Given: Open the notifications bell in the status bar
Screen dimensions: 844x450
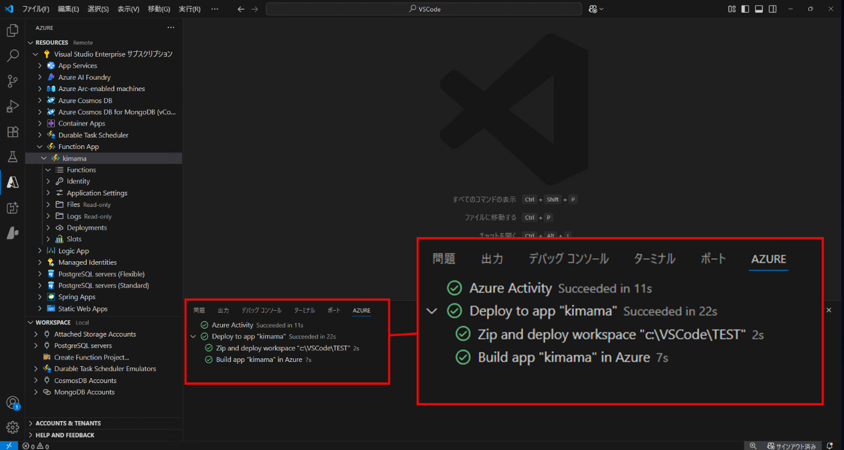Looking at the screenshot, I should click(x=830, y=446).
